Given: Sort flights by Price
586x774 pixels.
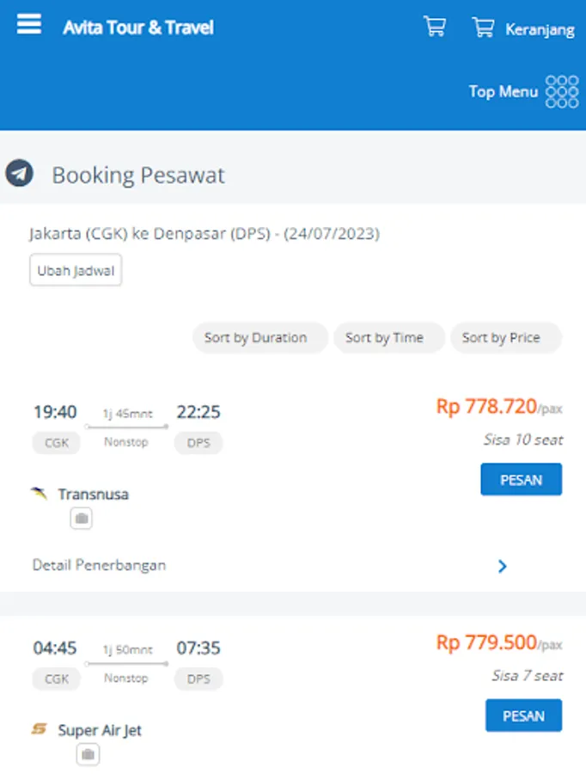Looking at the screenshot, I should 501,338.
